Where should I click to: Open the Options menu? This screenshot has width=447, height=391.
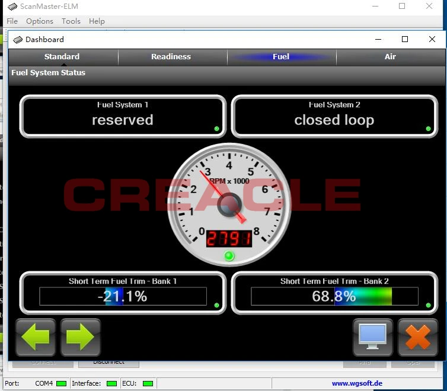coord(40,21)
